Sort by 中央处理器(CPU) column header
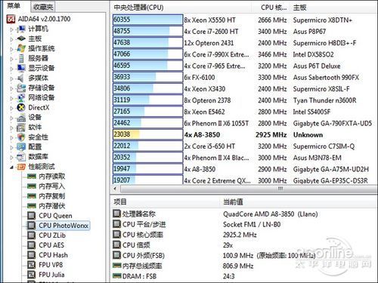Screen dimensions: 378x283 click(x=181, y=8)
